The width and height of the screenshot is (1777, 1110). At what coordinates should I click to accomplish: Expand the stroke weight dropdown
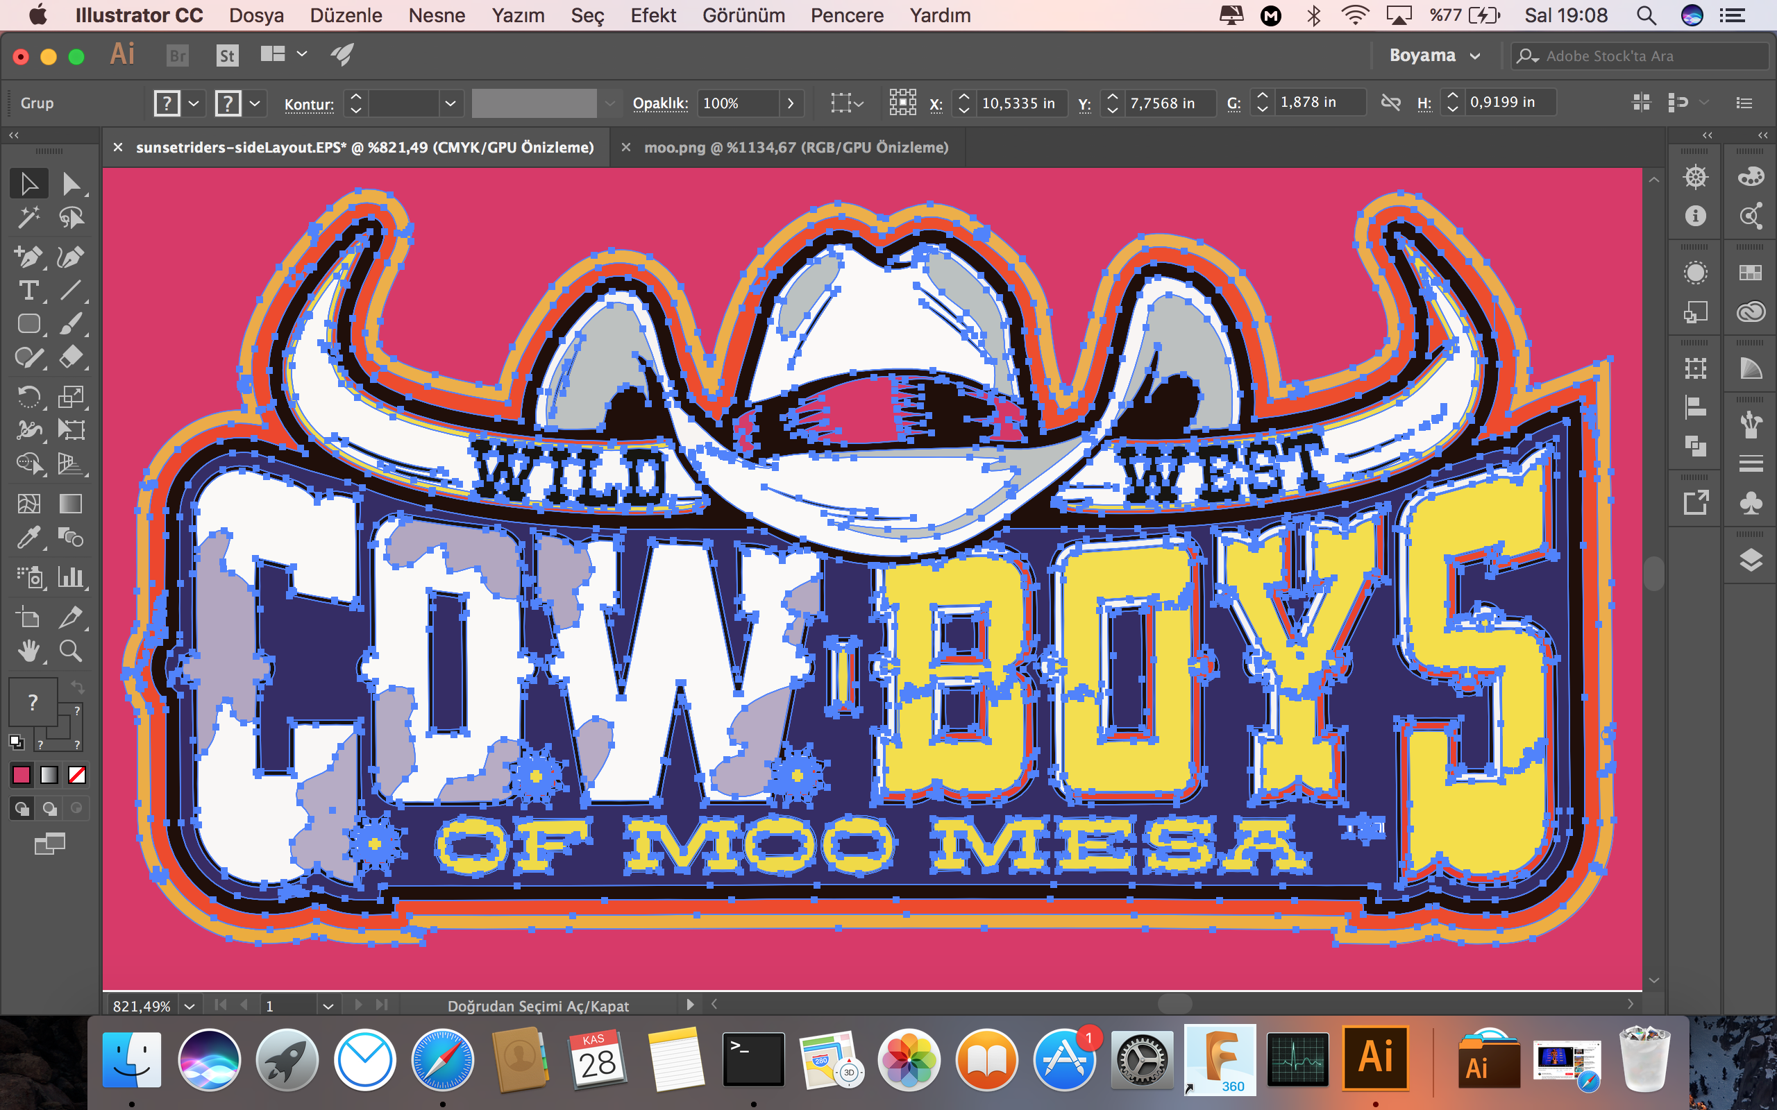point(451,103)
